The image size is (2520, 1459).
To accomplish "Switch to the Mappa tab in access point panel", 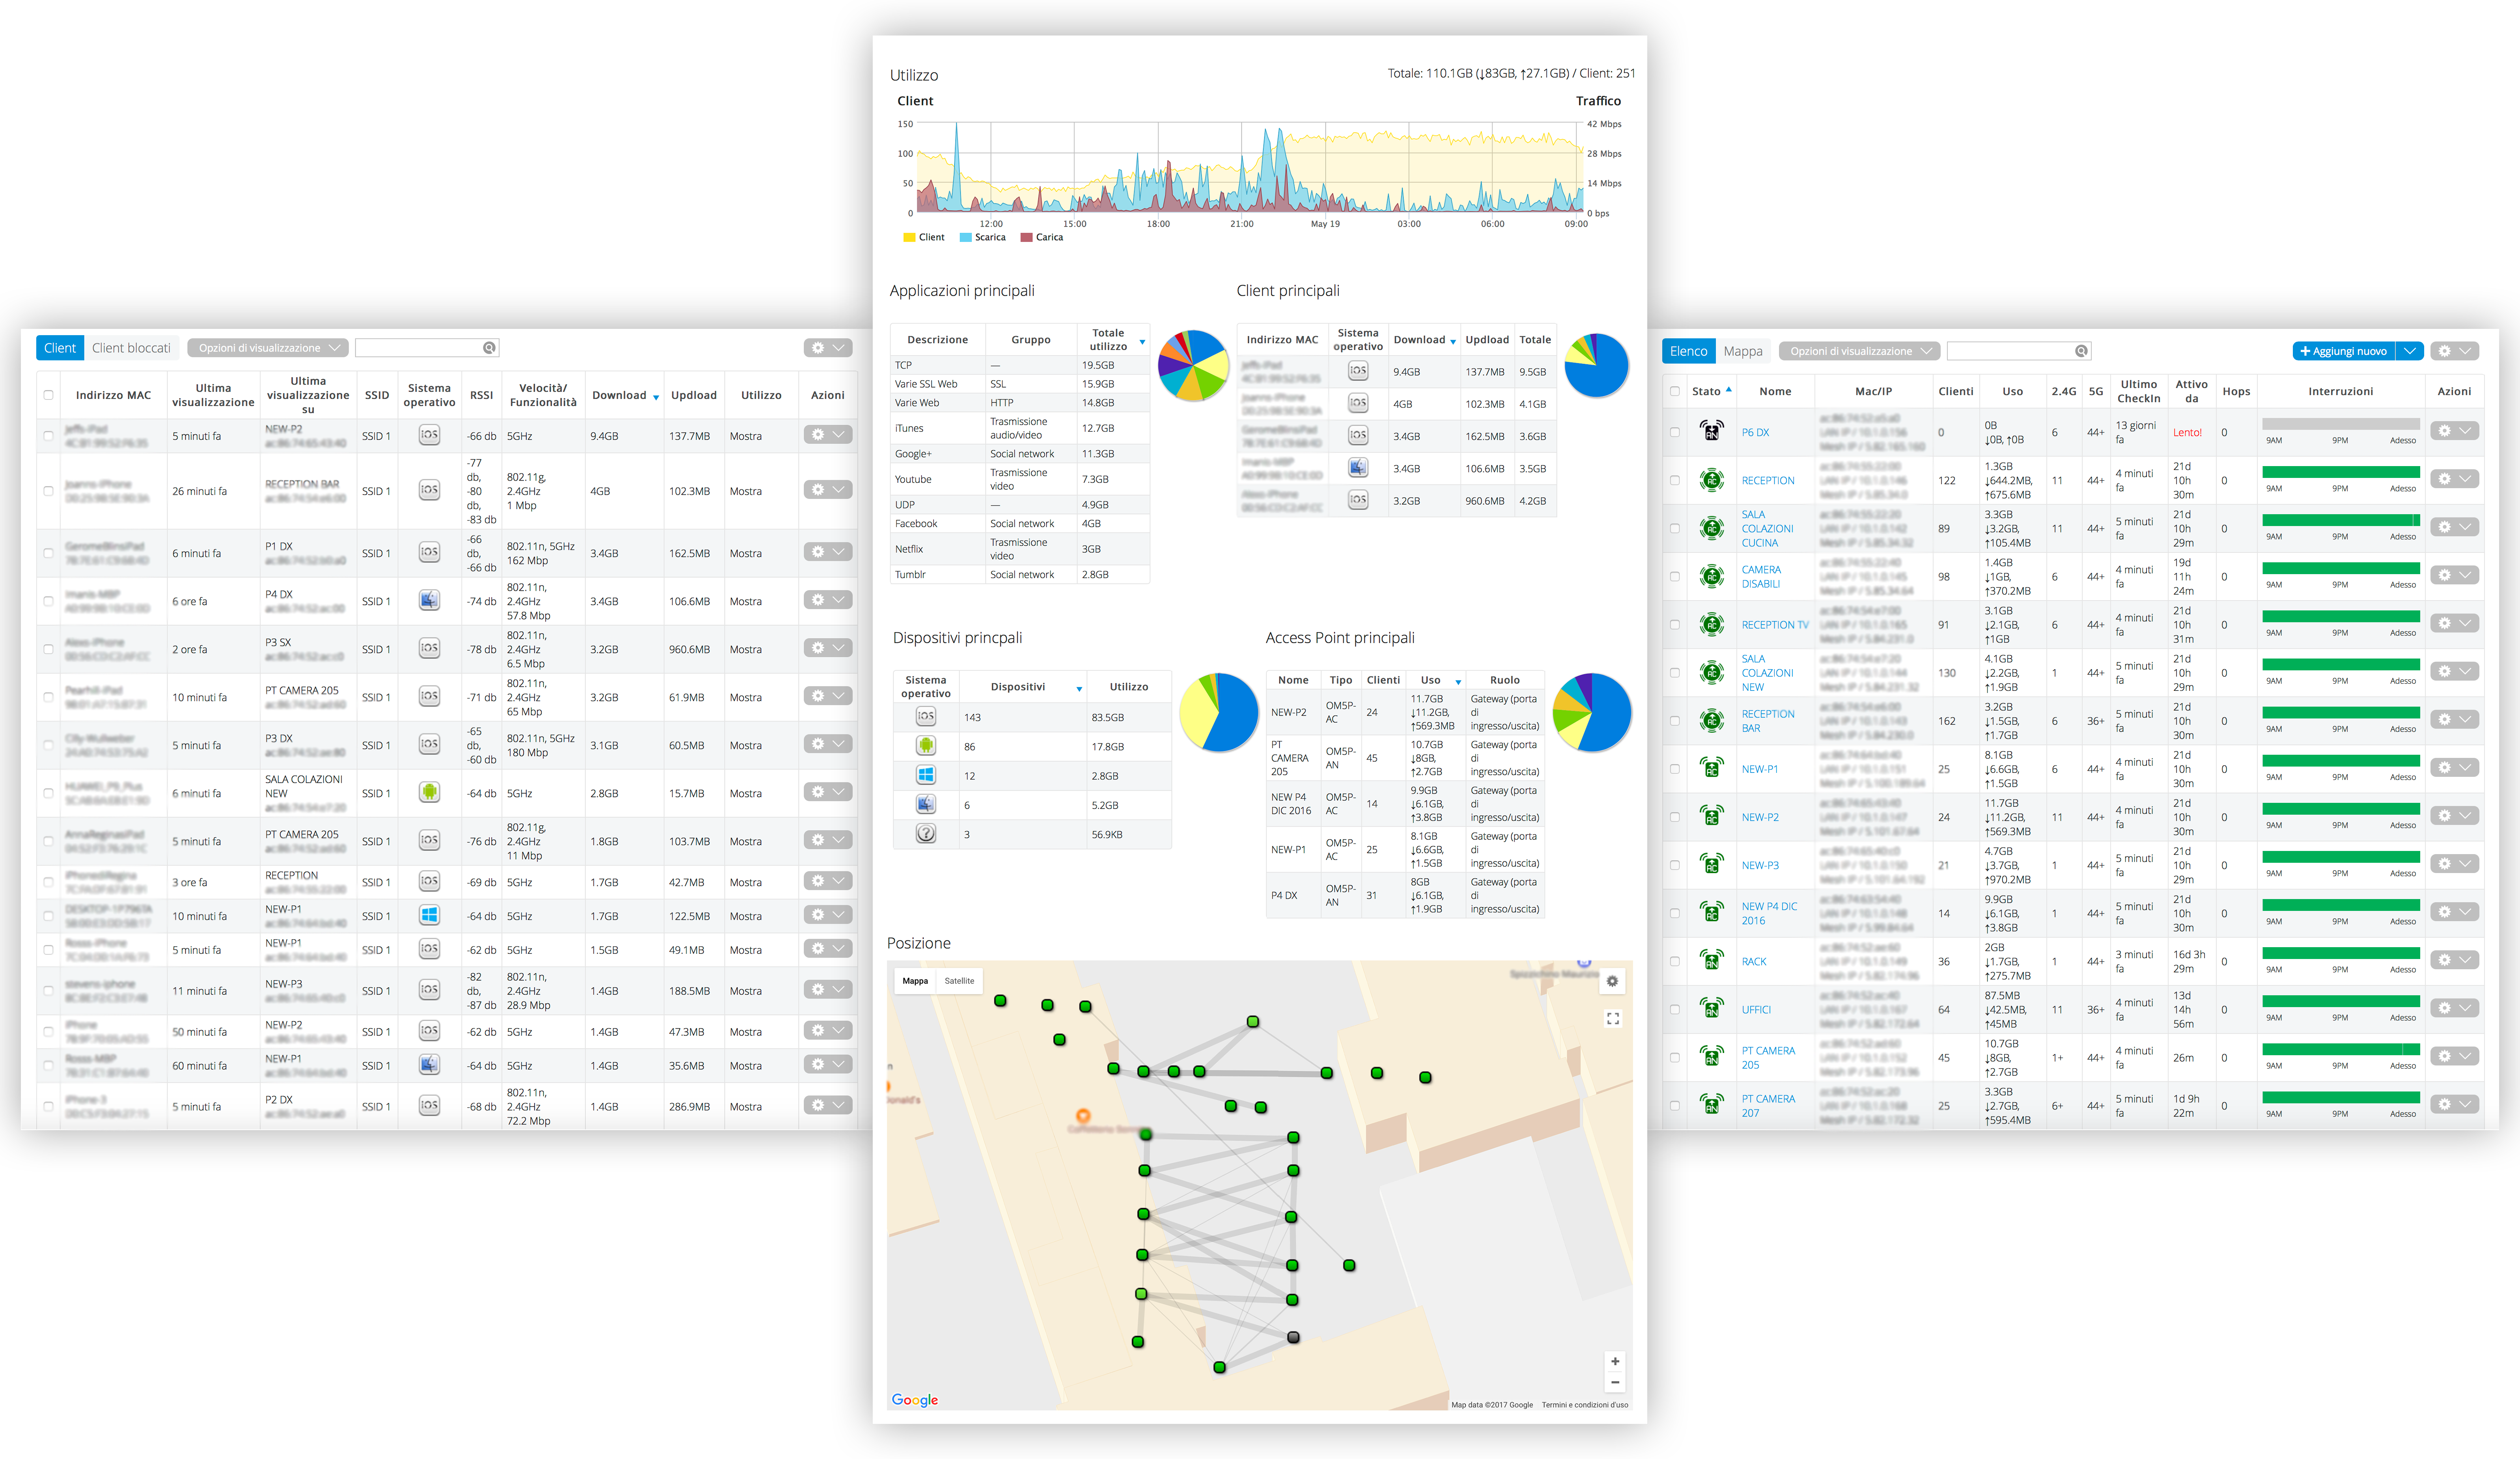I will click(1743, 351).
